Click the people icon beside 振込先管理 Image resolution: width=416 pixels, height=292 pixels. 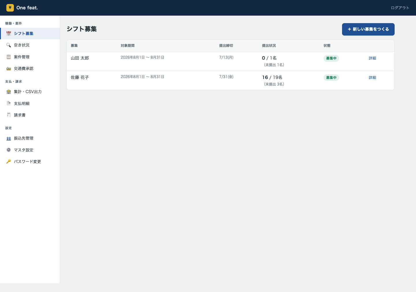[x=9, y=138]
